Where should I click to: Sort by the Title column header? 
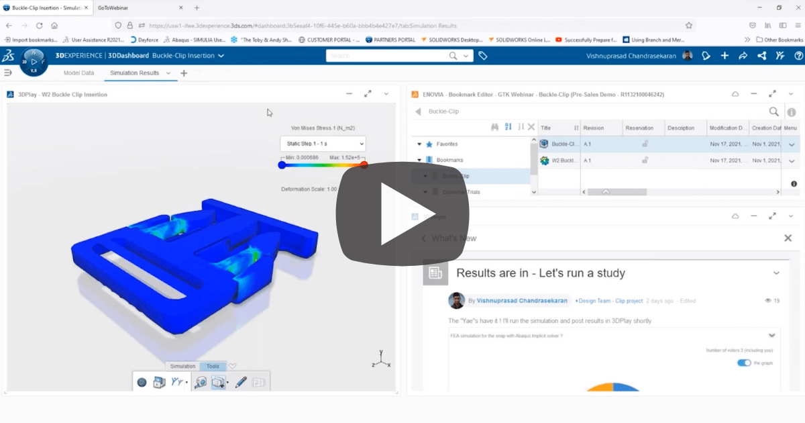[559, 128]
